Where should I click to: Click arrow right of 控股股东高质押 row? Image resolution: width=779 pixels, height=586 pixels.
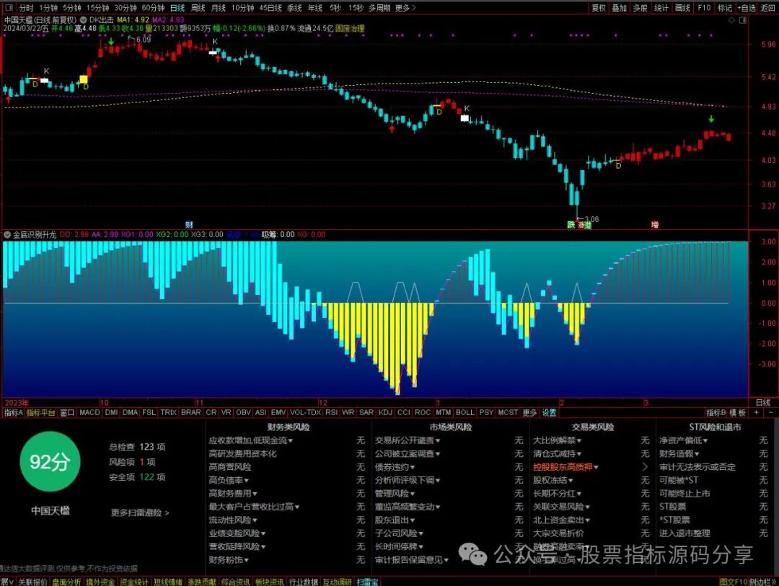point(645,467)
